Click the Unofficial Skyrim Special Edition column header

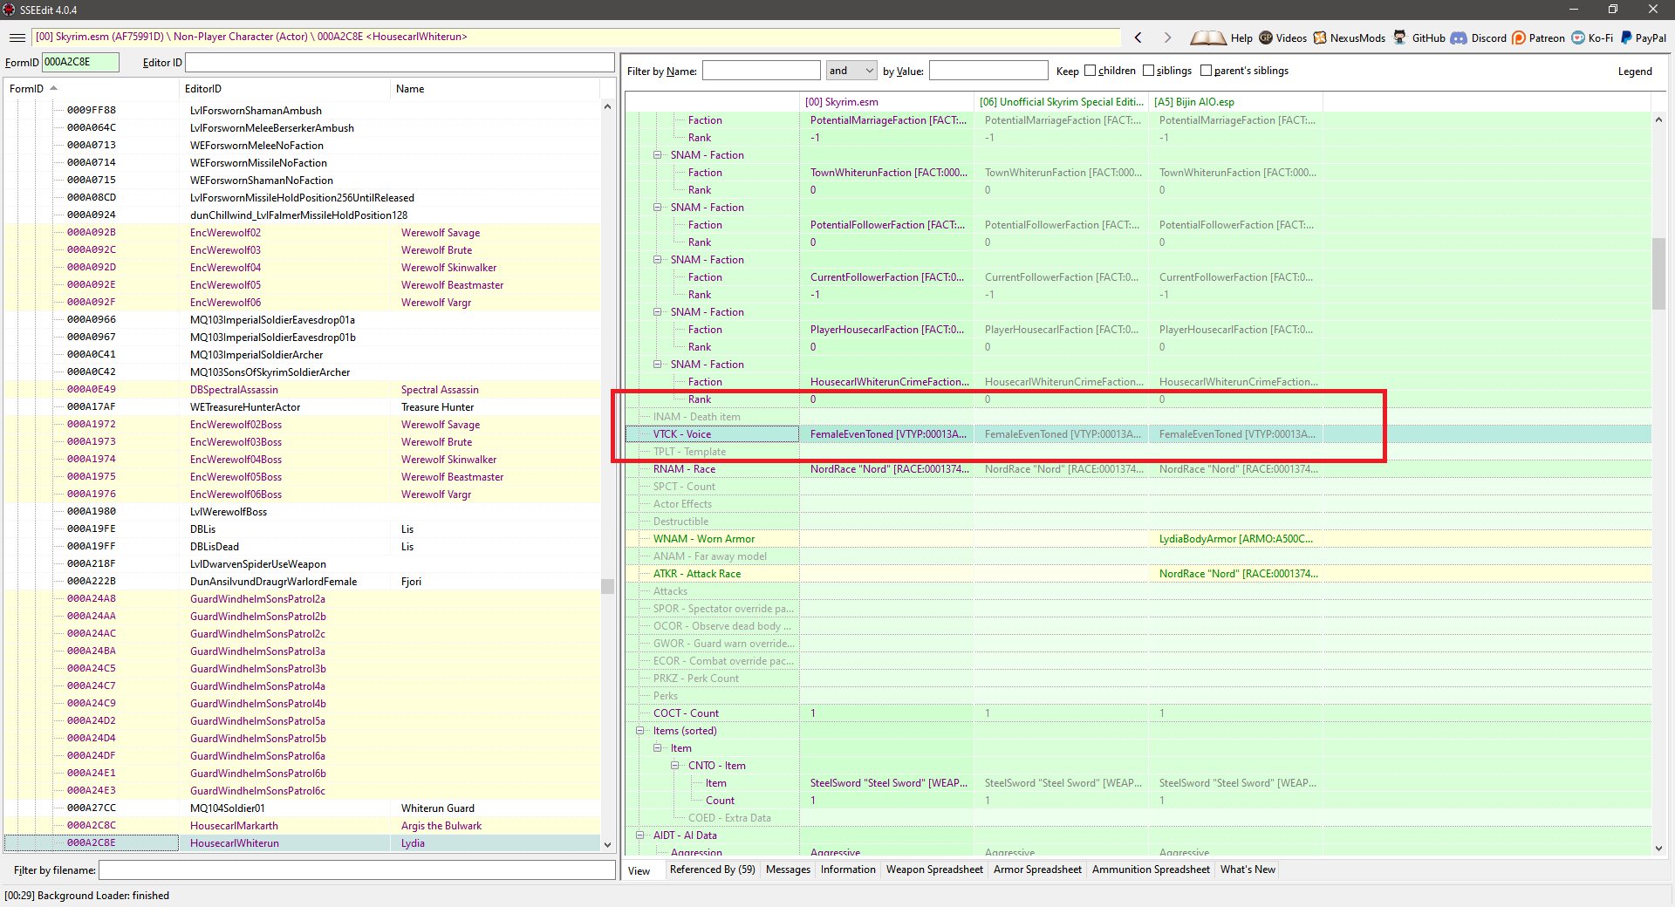tap(1061, 102)
